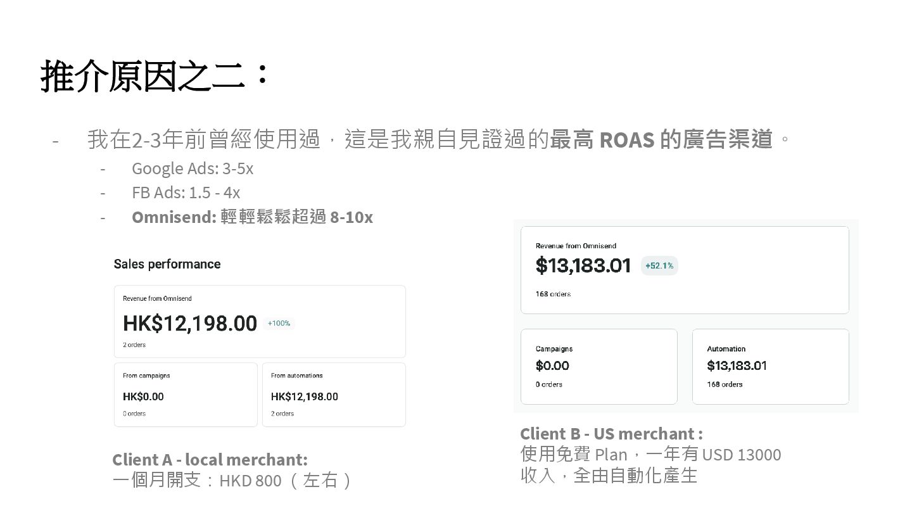Click the slide title 推介原因之二
Image resolution: width=912 pixels, height=513 pixels.
(x=155, y=77)
